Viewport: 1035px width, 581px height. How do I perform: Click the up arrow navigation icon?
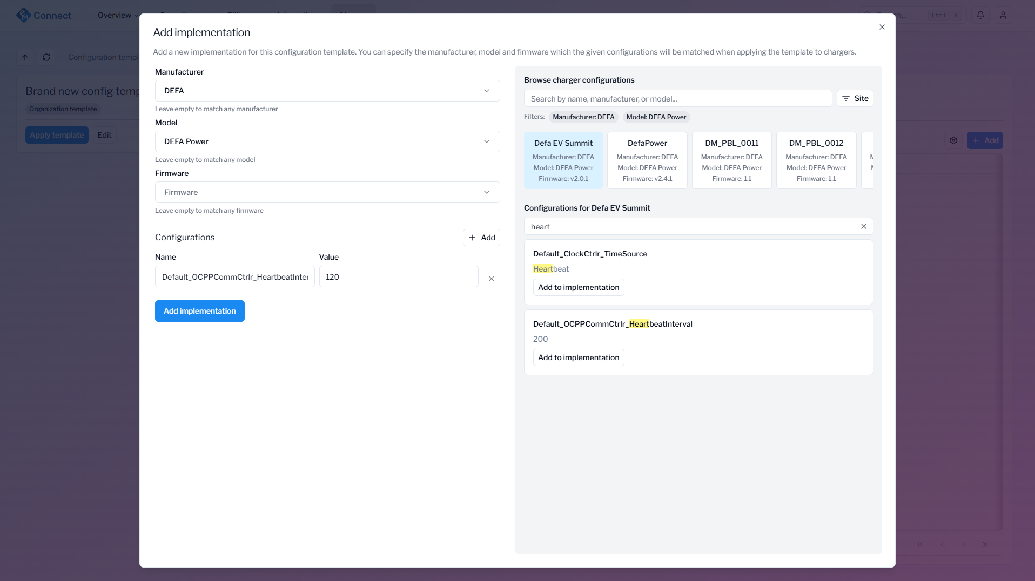point(25,57)
